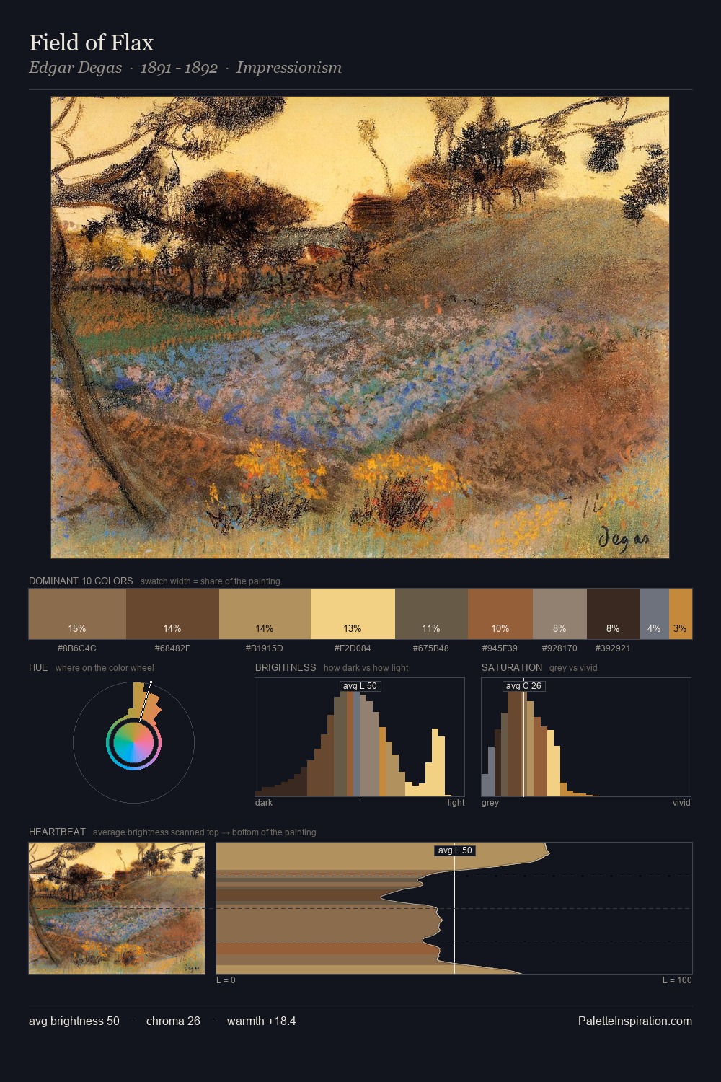Choose the 3% ochre swatch
Screen dimensions: 721x1082
coord(681,614)
